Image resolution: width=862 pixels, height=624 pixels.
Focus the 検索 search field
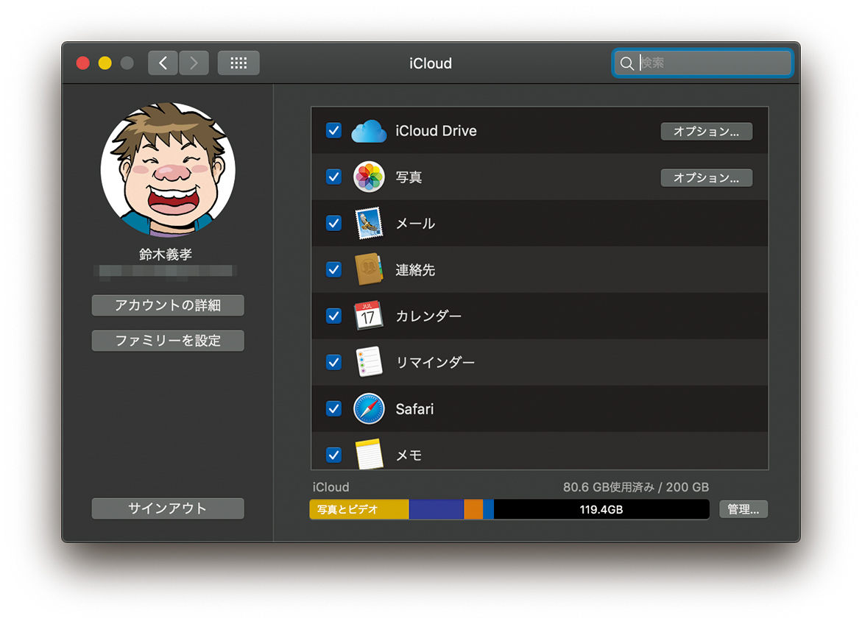pos(710,63)
